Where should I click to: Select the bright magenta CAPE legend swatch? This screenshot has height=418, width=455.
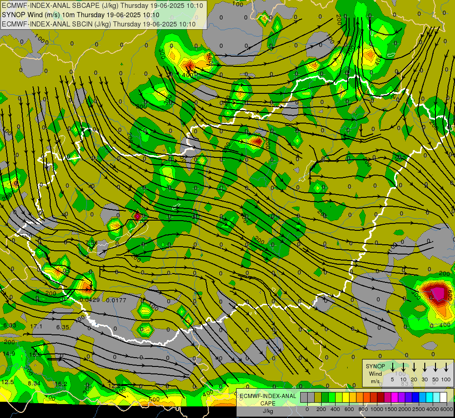tap(395, 398)
